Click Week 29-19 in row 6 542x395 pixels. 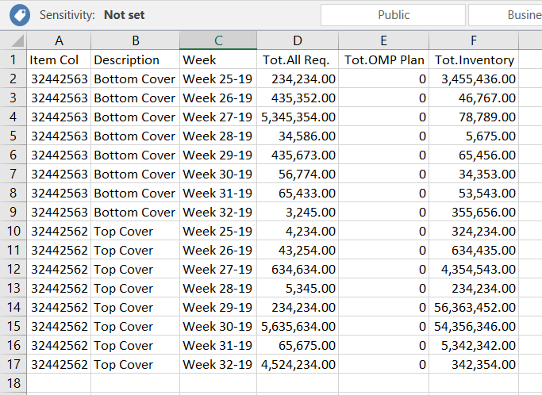point(218,155)
